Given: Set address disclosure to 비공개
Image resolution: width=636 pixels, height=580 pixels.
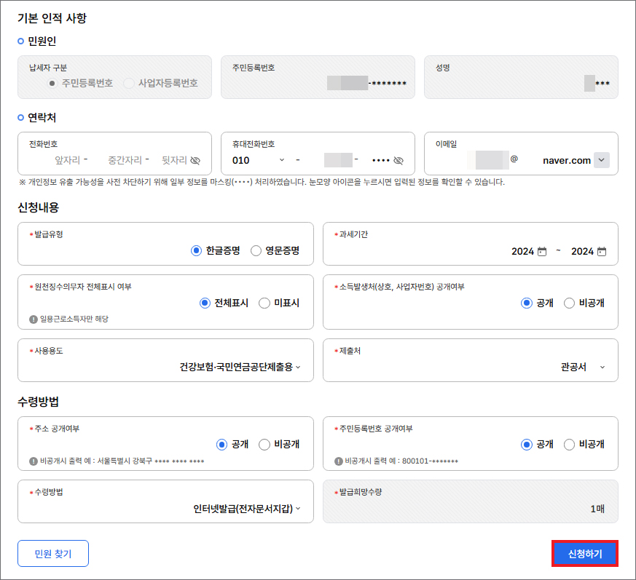Looking at the screenshot, I should 264,445.
